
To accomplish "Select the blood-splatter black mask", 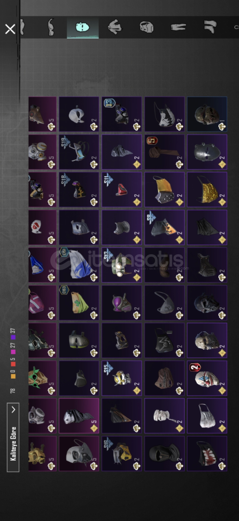I will coord(207,453).
